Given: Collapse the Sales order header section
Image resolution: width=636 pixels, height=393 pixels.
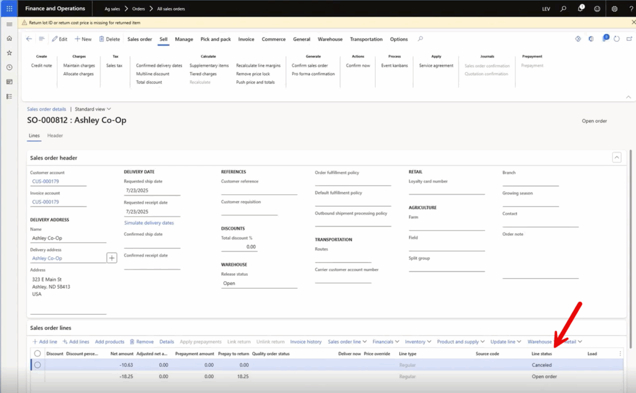Looking at the screenshot, I should coord(617,157).
